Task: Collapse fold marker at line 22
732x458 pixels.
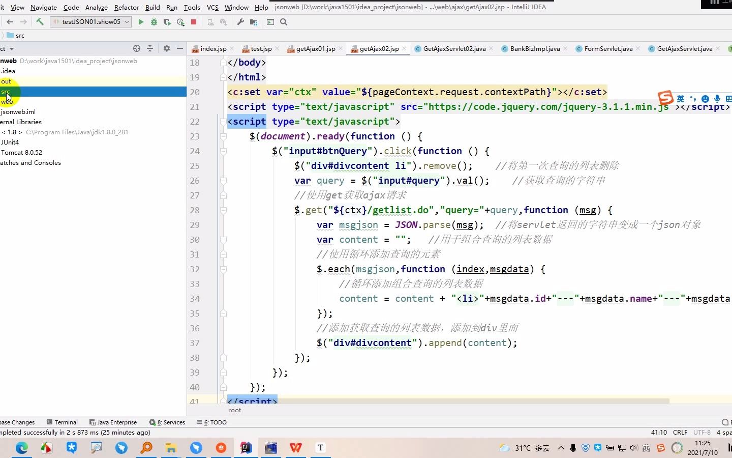Action: pos(223,122)
